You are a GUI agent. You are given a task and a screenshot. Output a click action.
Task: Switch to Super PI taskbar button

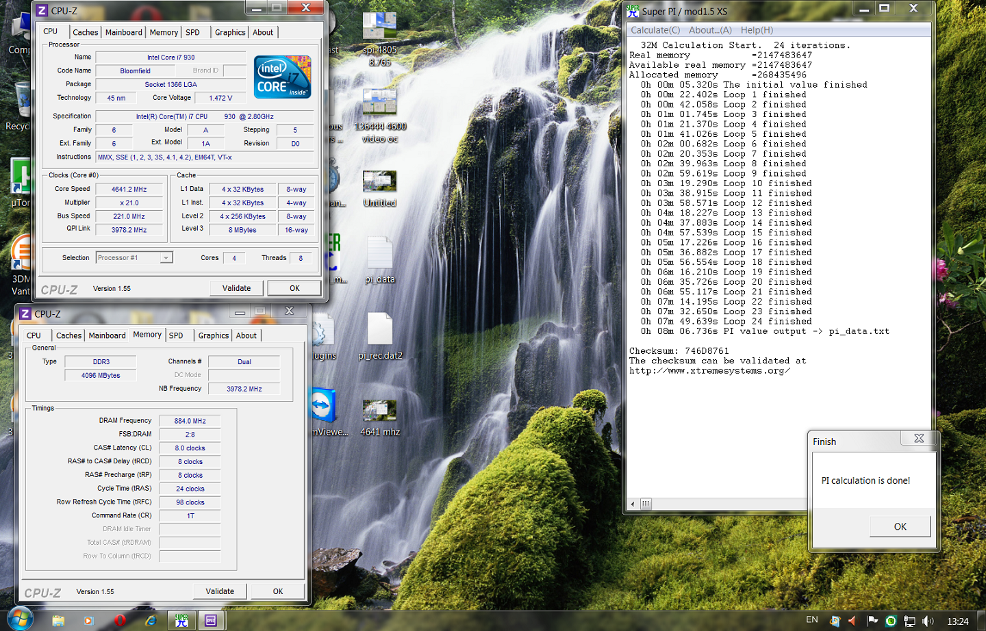point(182,621)
